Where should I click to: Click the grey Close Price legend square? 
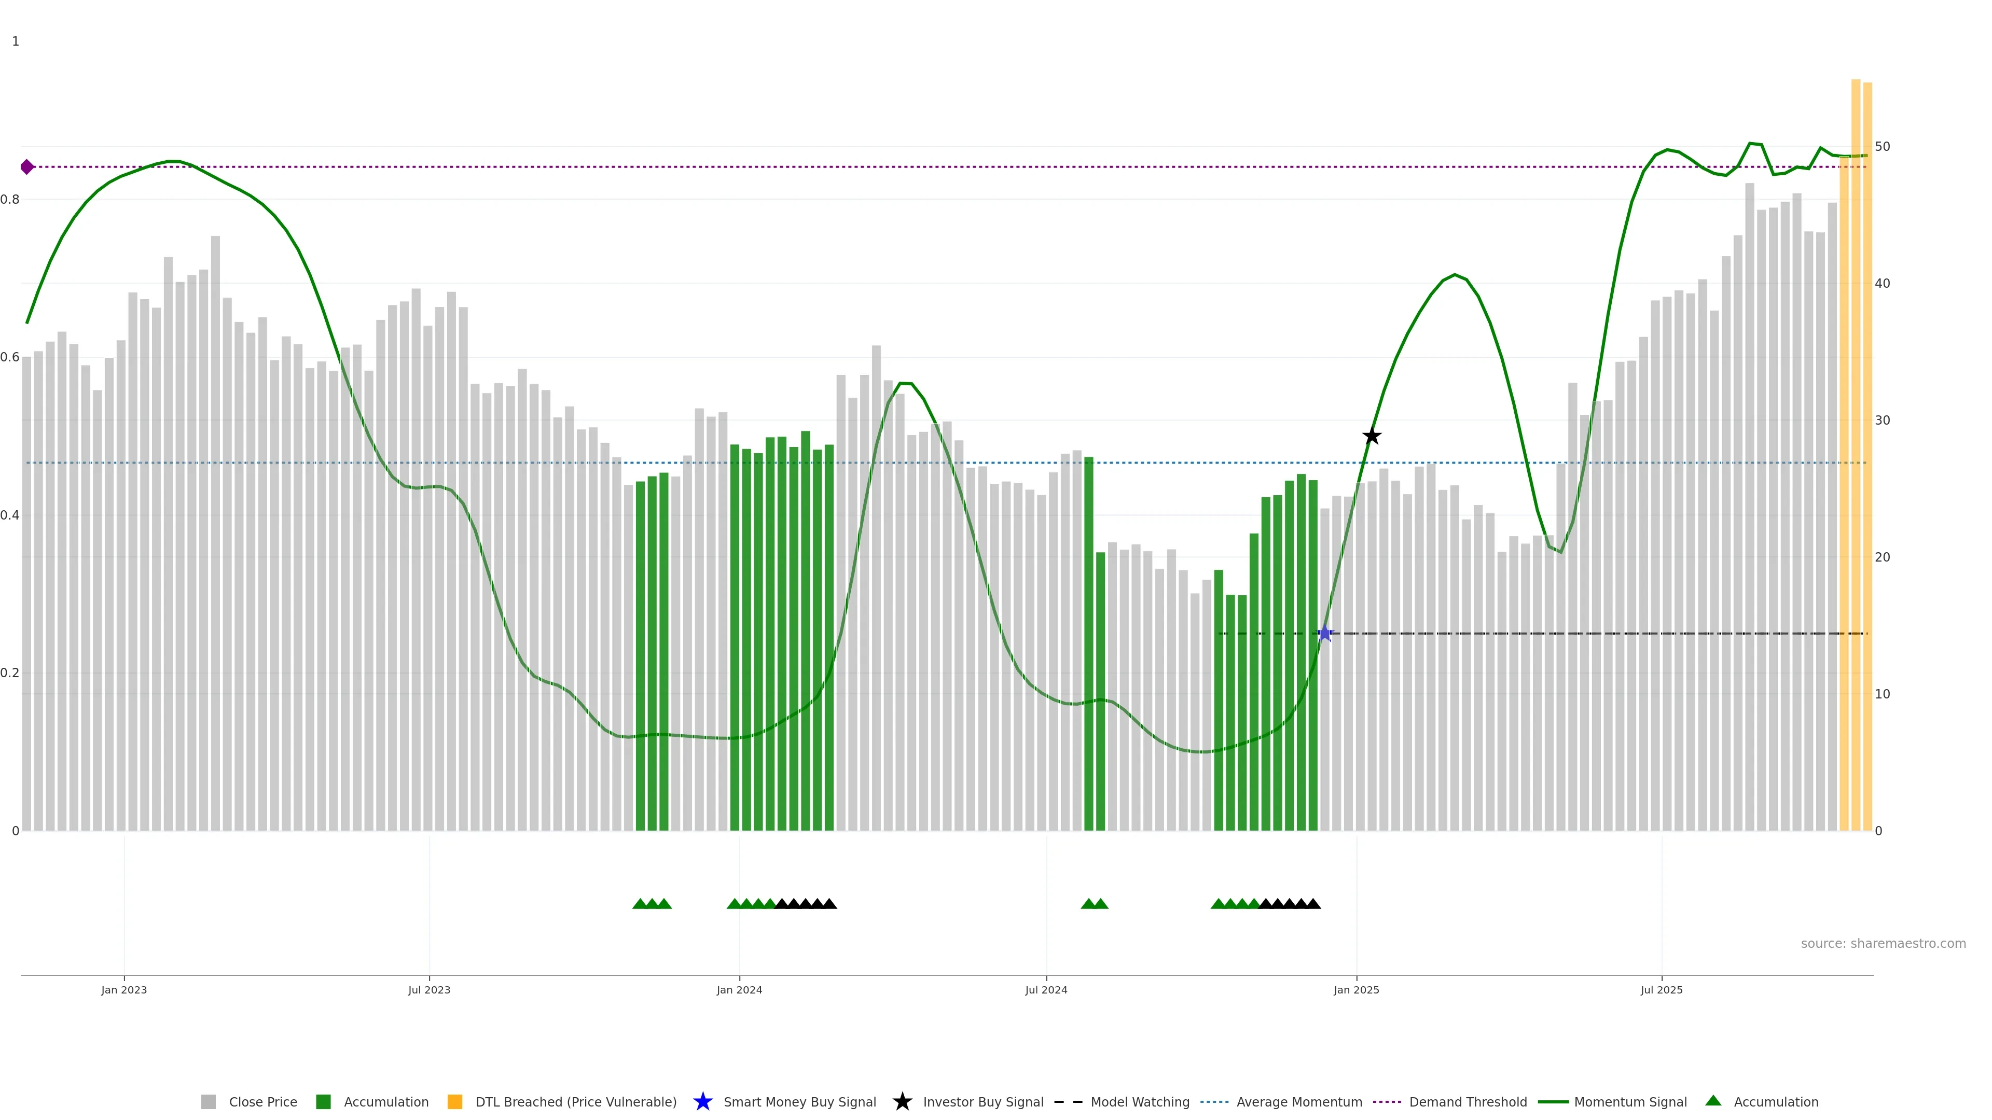tap(209, 1102)
